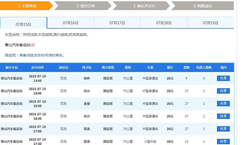
Task: Open the 07月17日 date tab
Action: point(117,23)
